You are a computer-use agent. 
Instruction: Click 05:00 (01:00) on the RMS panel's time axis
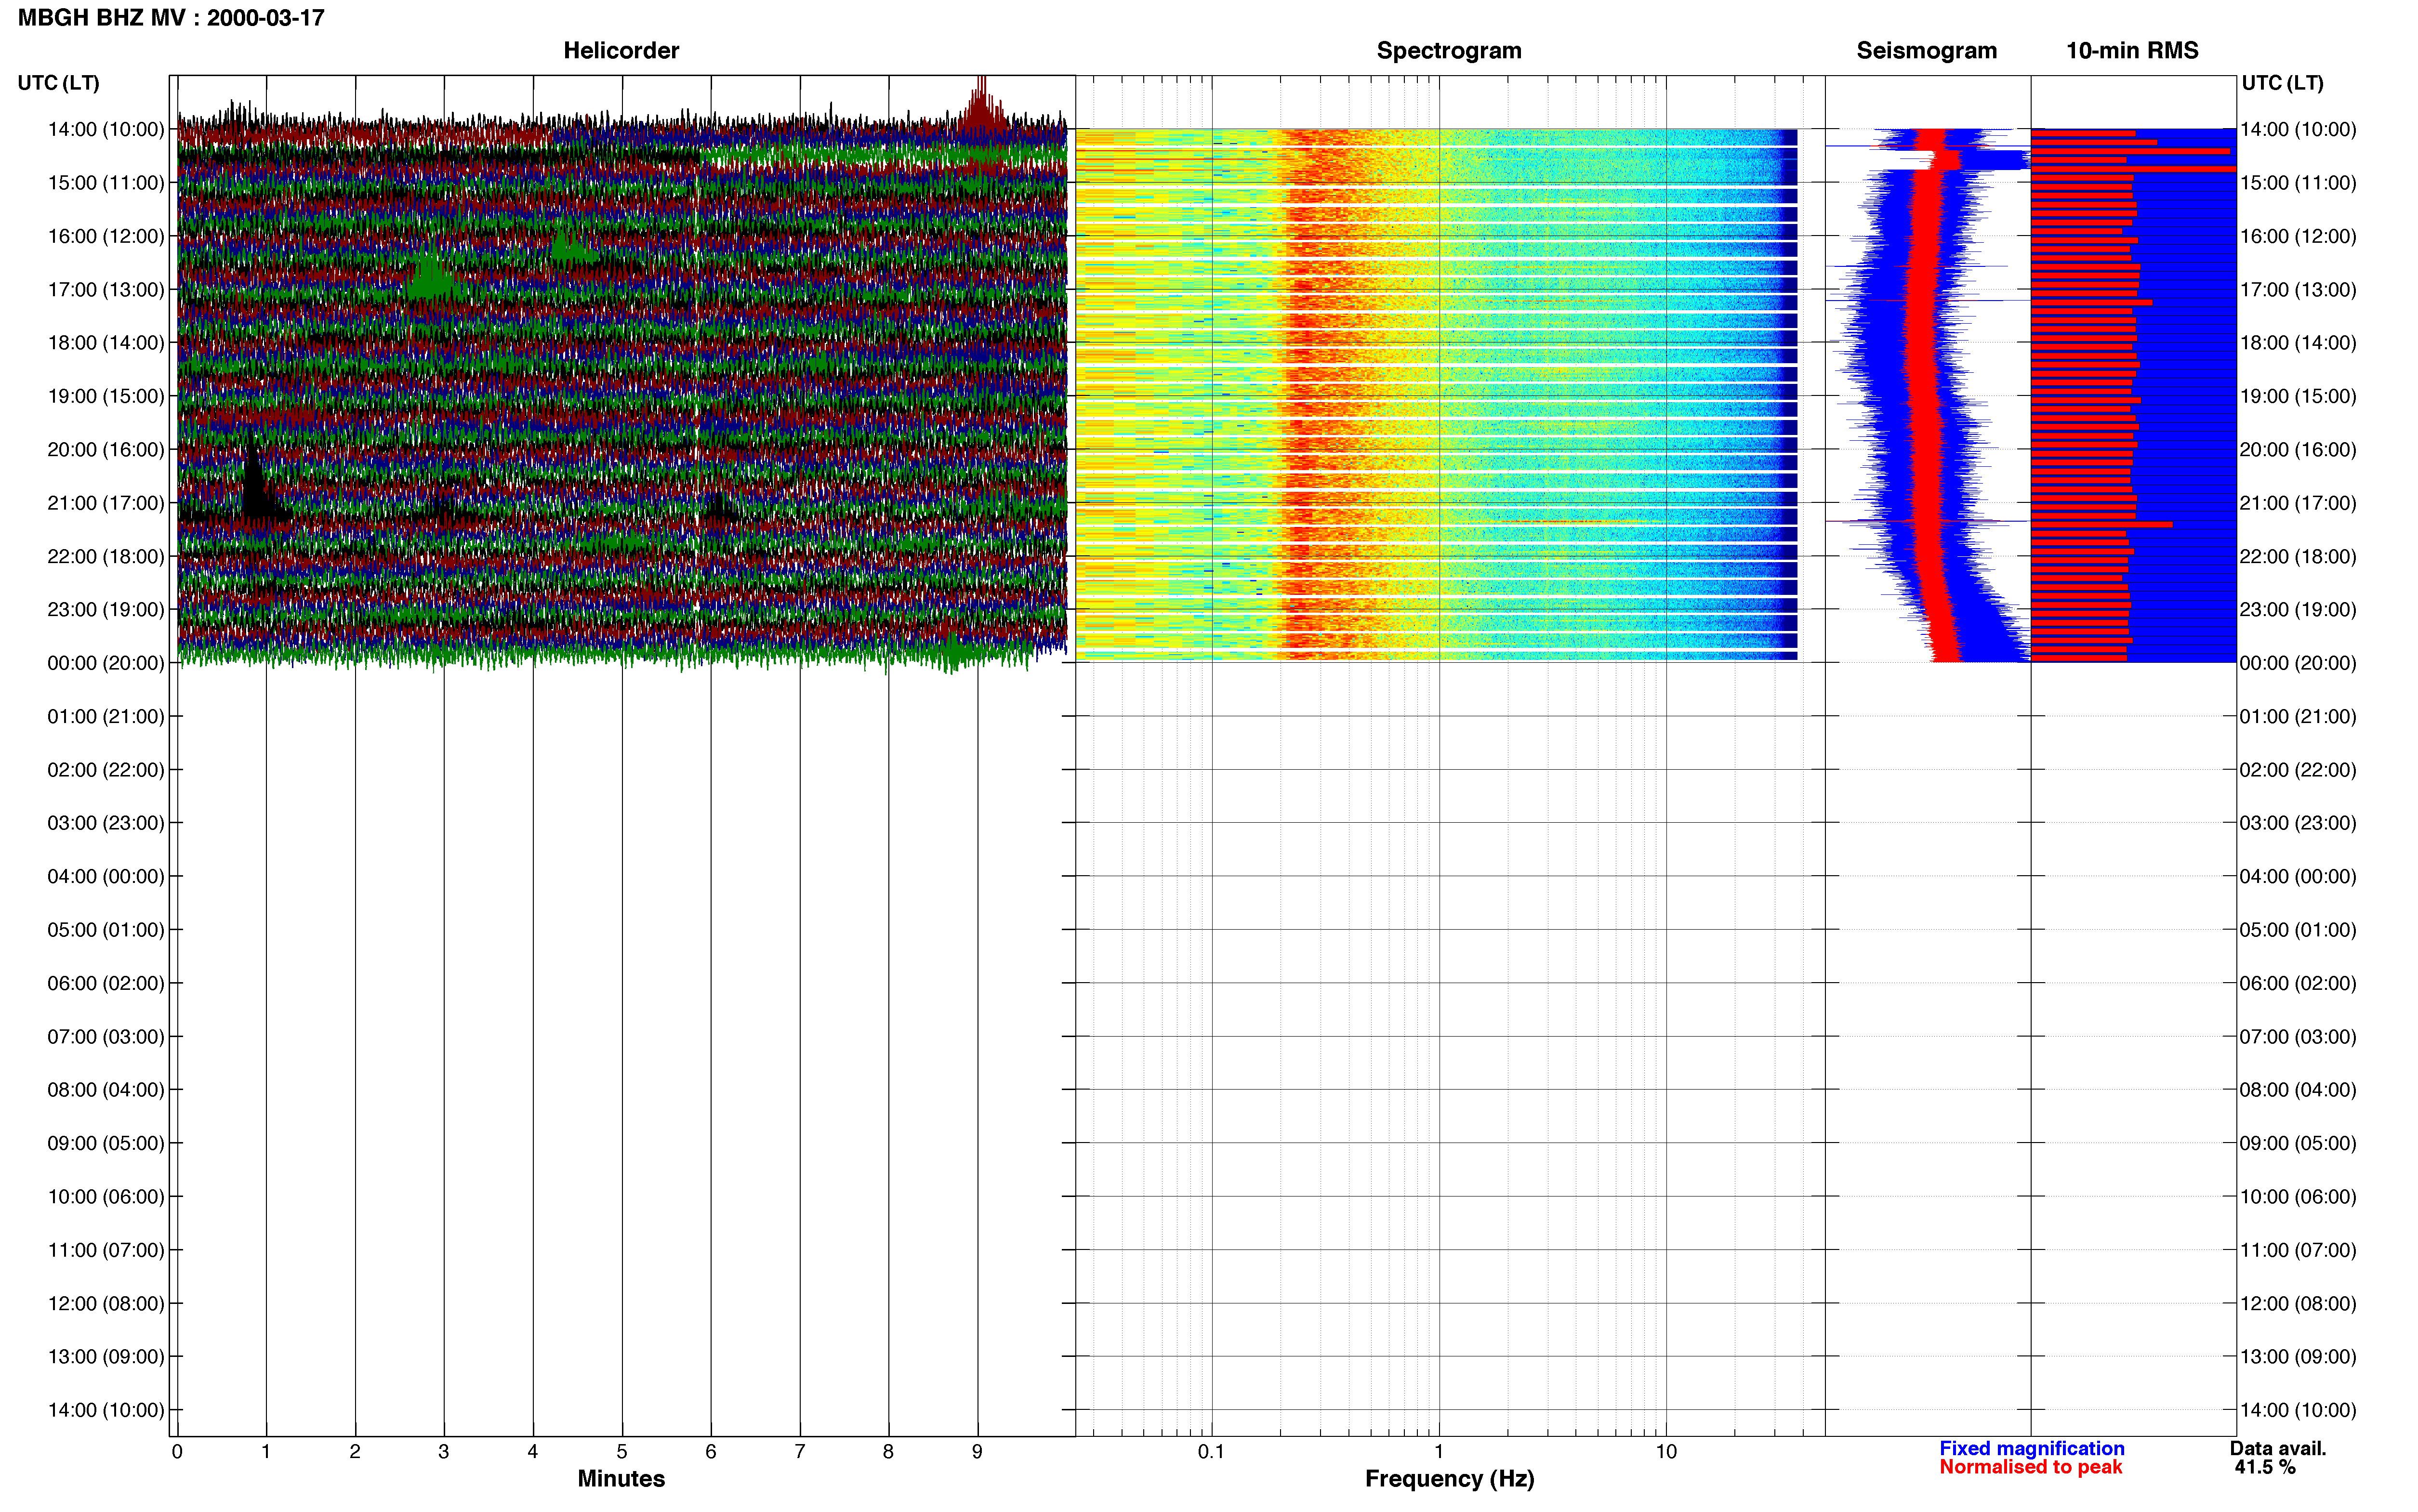(x=2298, y=930)
